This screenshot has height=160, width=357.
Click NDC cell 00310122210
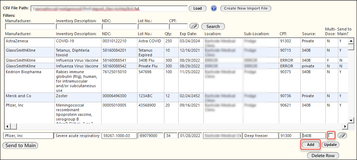coord(119,43)
